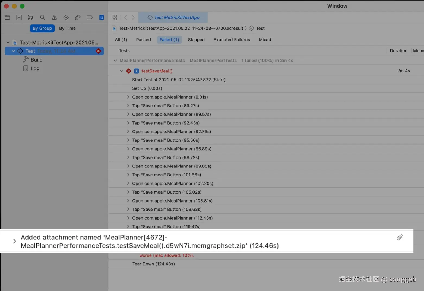The height and width of the screenshot is (291, 424).
Task: Expand Tap "Save meal" Button (108.63s)
Action: pyautogui.click(x=128, y=209)
